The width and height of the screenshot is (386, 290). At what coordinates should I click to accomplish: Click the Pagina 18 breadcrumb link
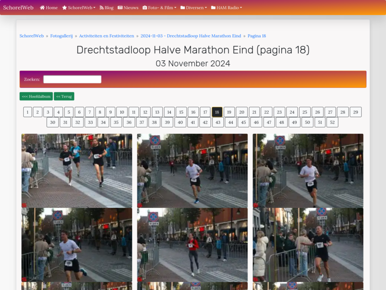257,36
